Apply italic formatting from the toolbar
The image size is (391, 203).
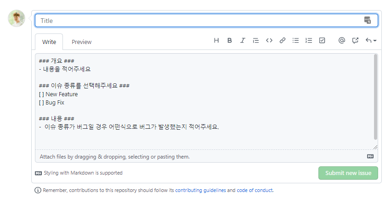coord(243,40)
